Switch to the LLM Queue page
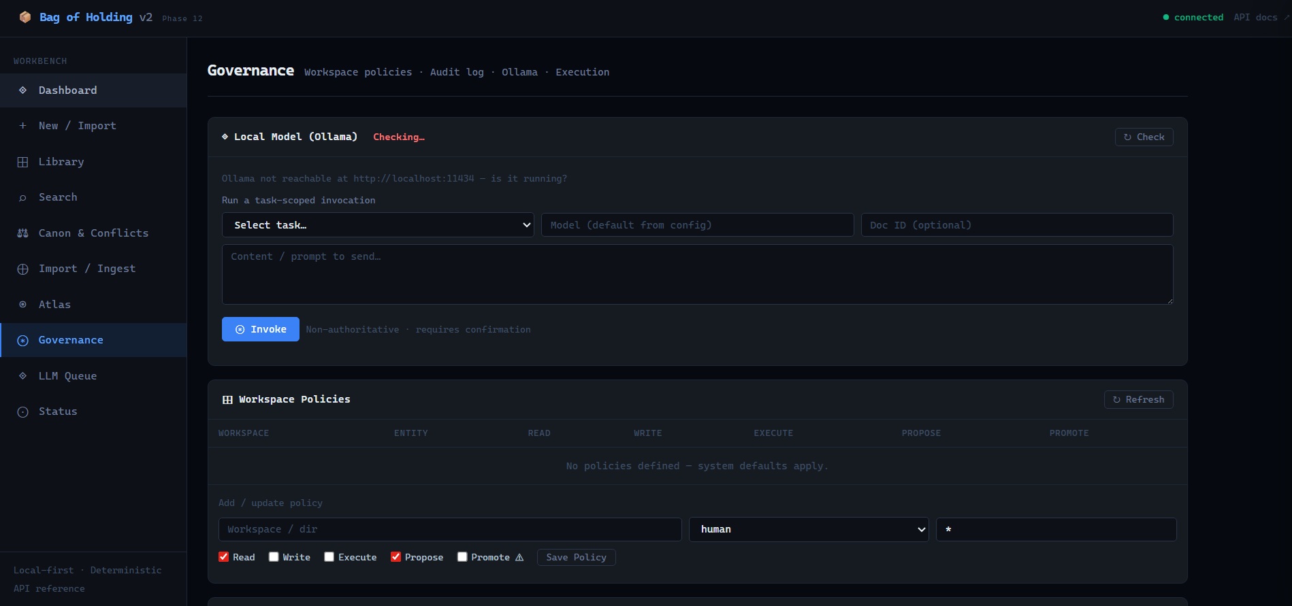 (x=93, y=376)
